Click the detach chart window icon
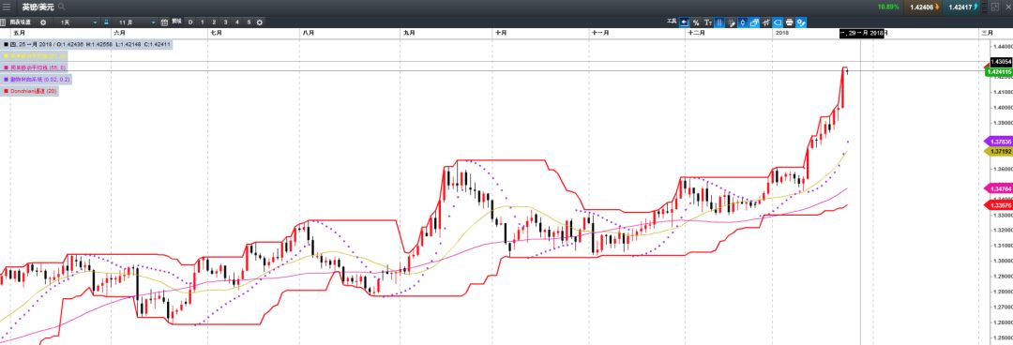Screen dimensions: 1013x345 click(754, 22)
